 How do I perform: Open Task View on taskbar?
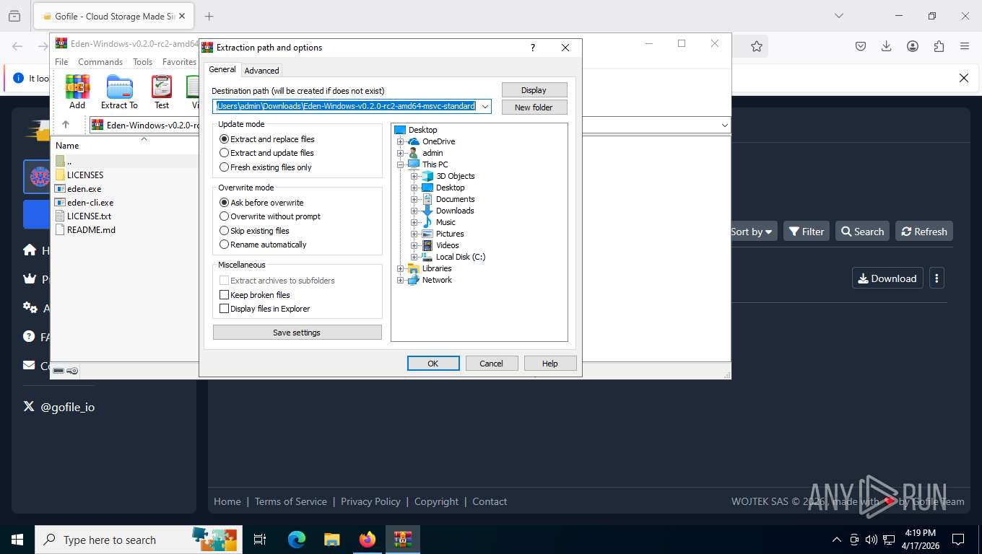click(260, 540)
